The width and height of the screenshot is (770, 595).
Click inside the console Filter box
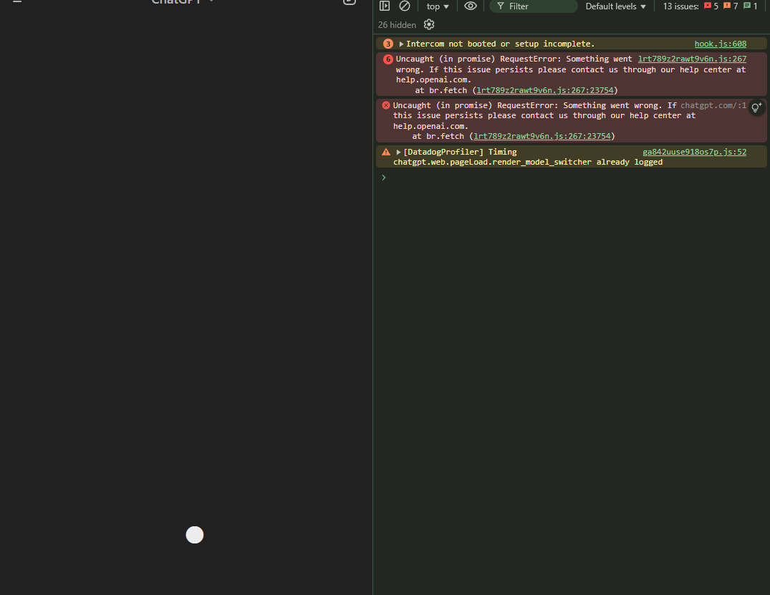coord(534,6)
